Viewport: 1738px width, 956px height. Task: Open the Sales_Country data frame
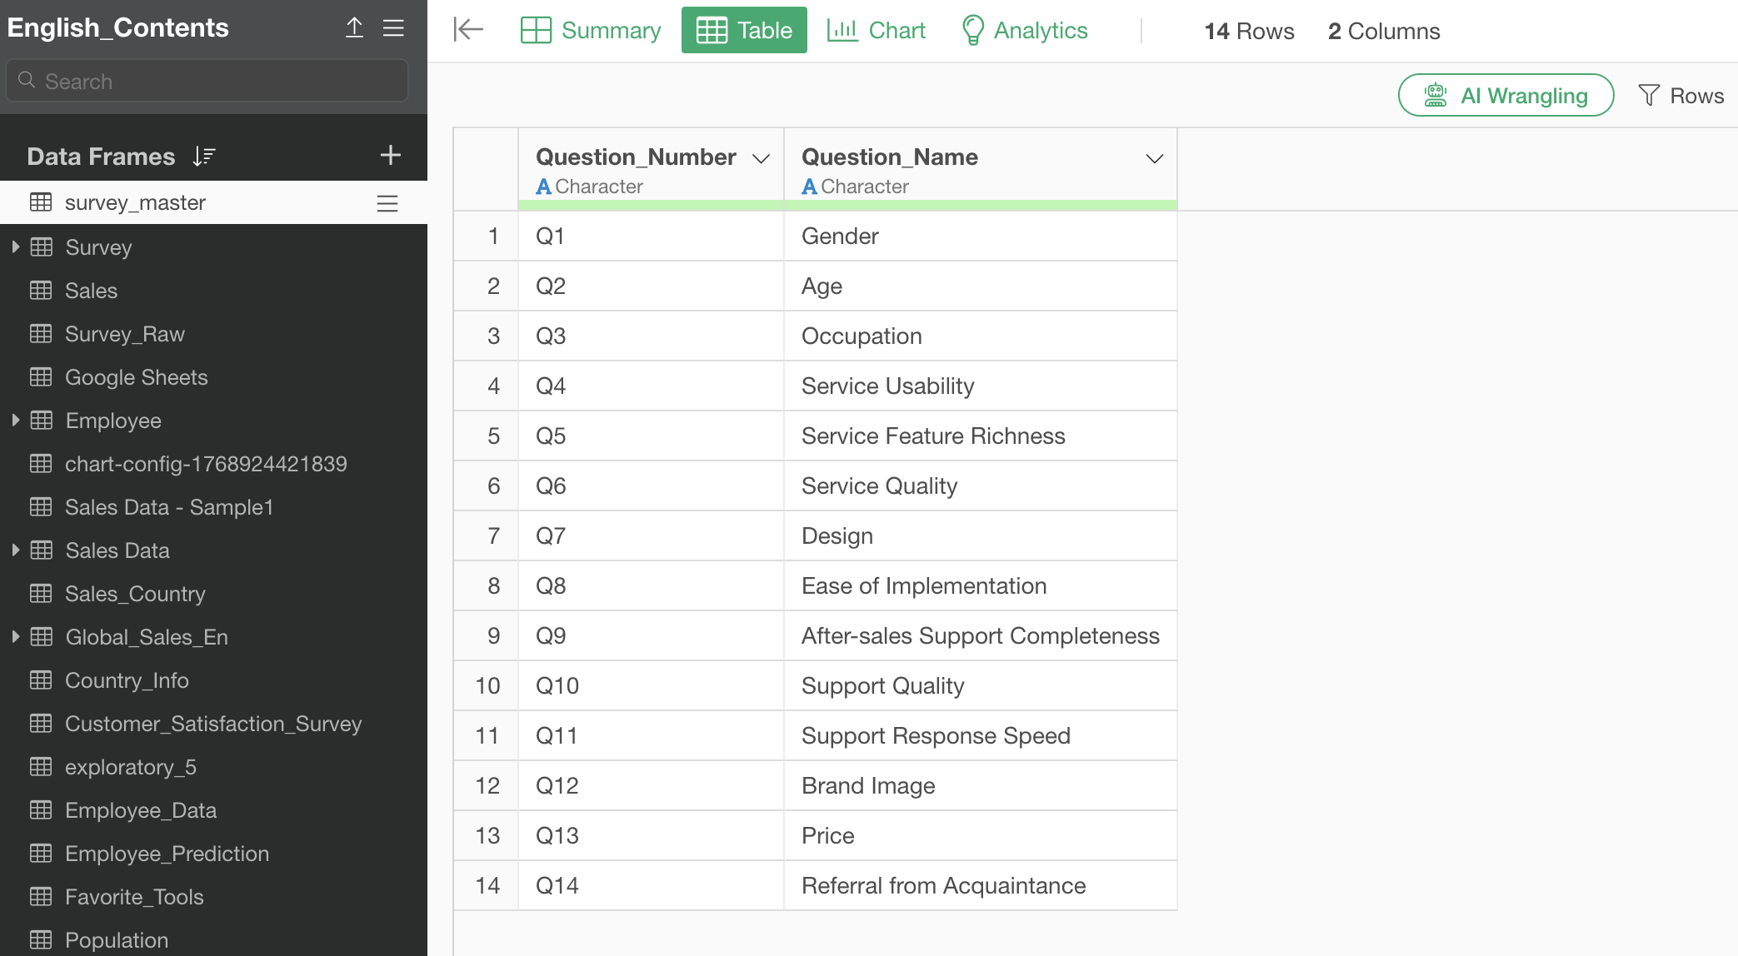tap(135, 594)
